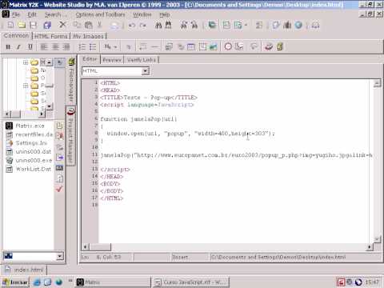Apply left text alignment

44,47
